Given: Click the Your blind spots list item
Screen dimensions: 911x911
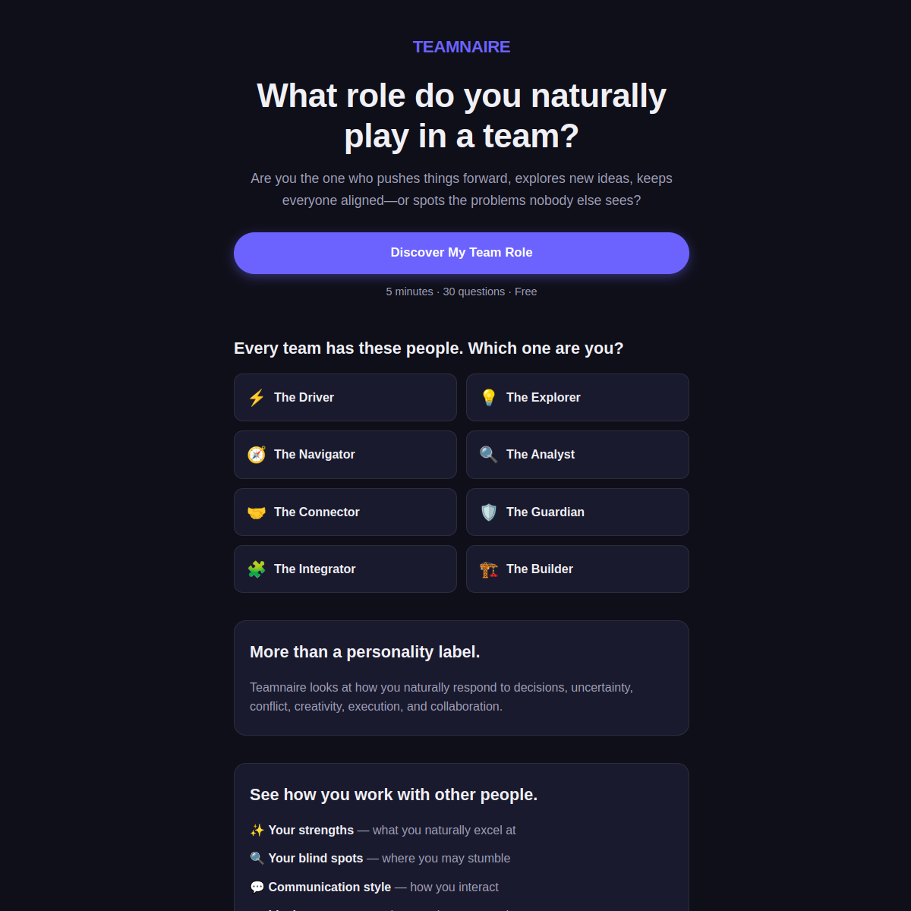Looking at the screenshot, I should coord(380,859).
